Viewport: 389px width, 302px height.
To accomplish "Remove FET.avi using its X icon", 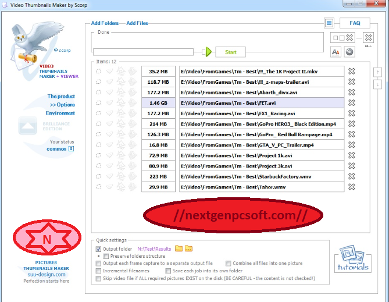I will [x=351, y=102].
